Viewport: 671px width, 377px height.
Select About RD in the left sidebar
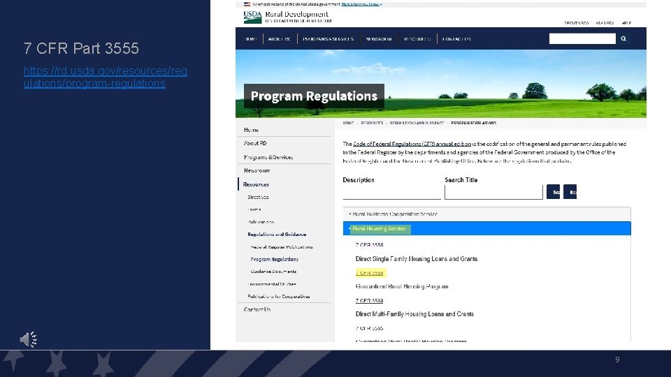coord(255,143)
